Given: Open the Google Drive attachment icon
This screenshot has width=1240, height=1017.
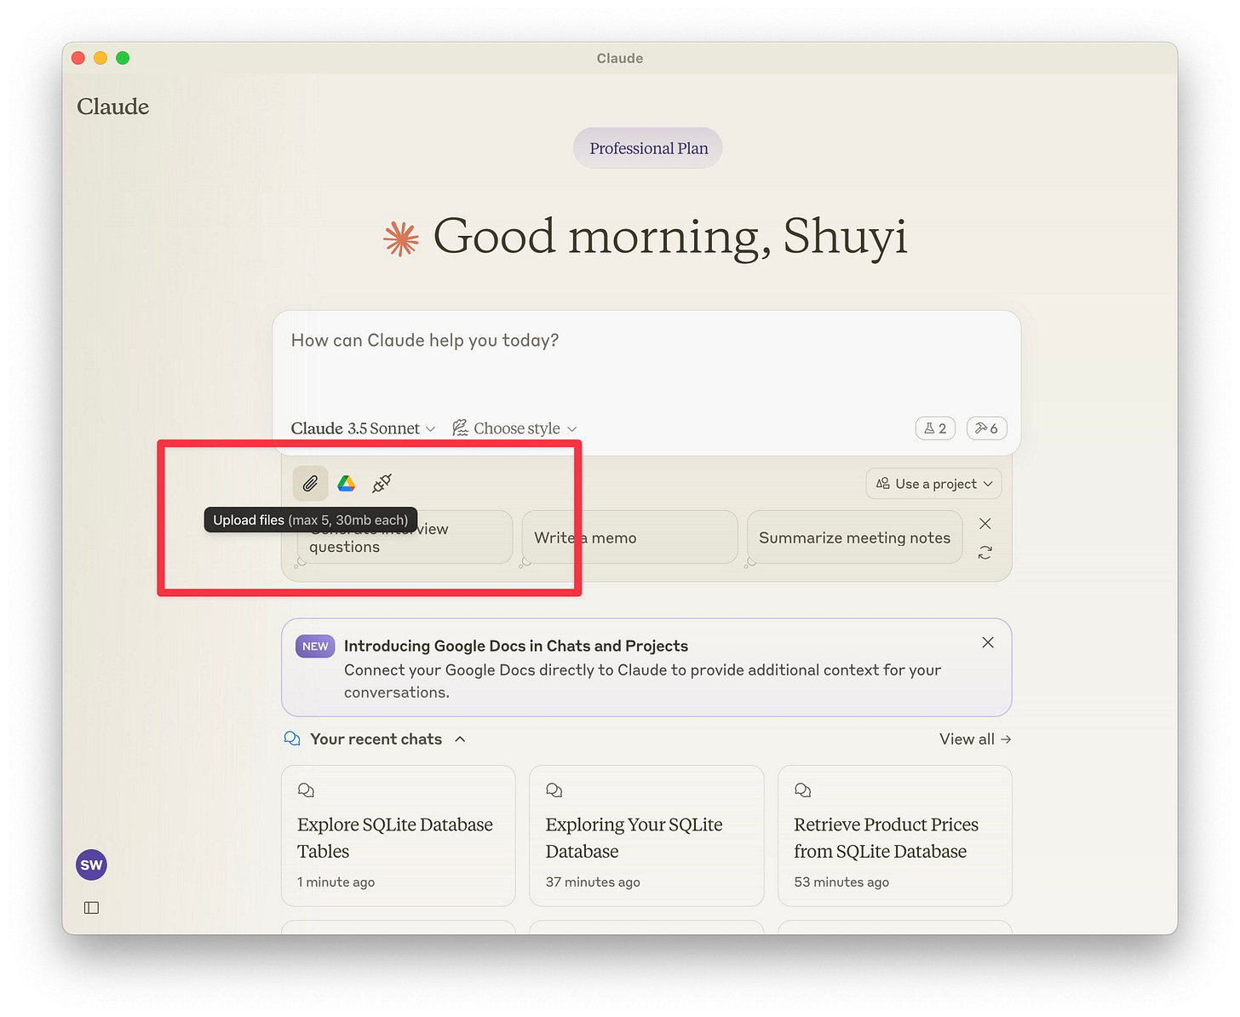Looking at the screenshot, I should (x=346, y=484).
